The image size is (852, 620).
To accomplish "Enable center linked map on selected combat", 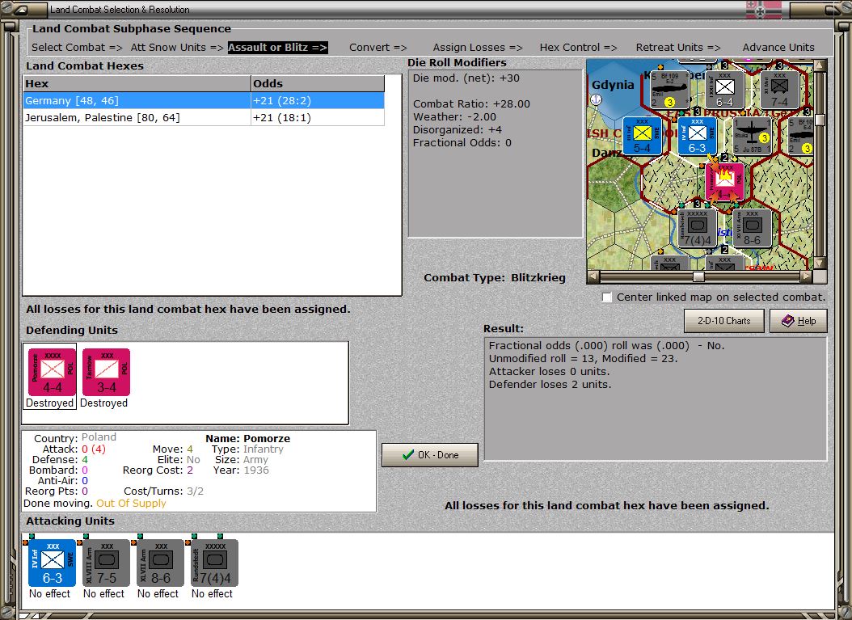I will pos(607,297).
